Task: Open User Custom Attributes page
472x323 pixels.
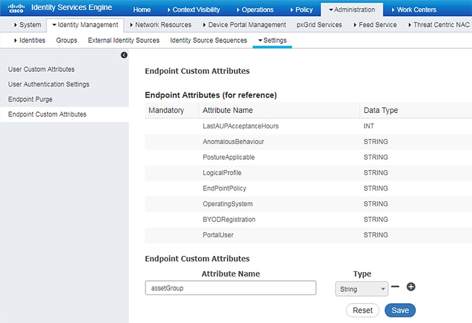Action: 41,69
